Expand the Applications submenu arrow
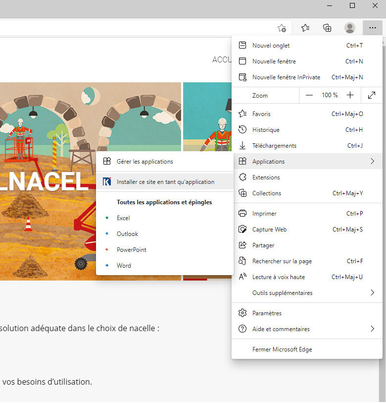This screenshot has height=403, width=386. [372, 162]
